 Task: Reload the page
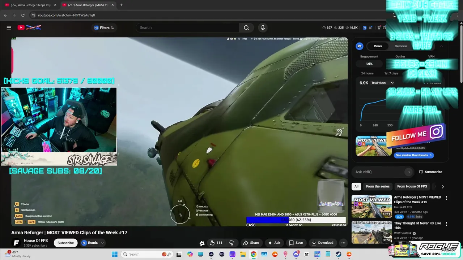(23, 15)
